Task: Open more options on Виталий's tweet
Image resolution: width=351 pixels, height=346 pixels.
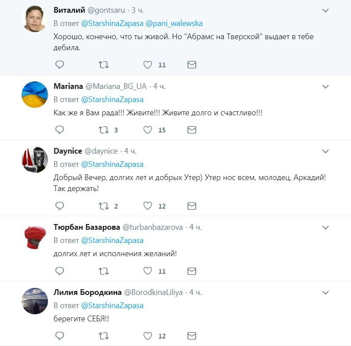Action: (x=325, y=10)
